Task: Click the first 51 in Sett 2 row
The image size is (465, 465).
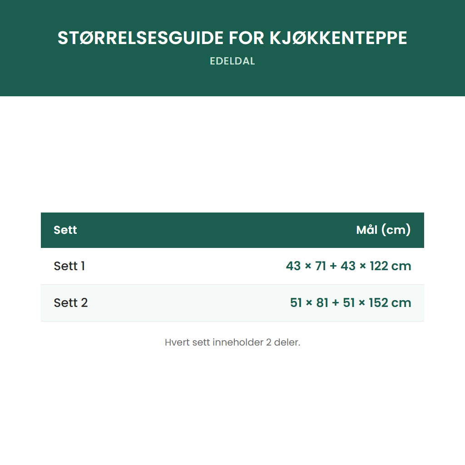Action: 296,303
